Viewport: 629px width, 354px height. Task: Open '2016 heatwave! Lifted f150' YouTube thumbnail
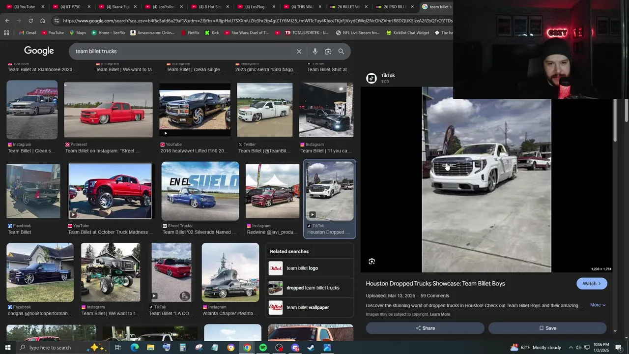[x=195, y=110]
